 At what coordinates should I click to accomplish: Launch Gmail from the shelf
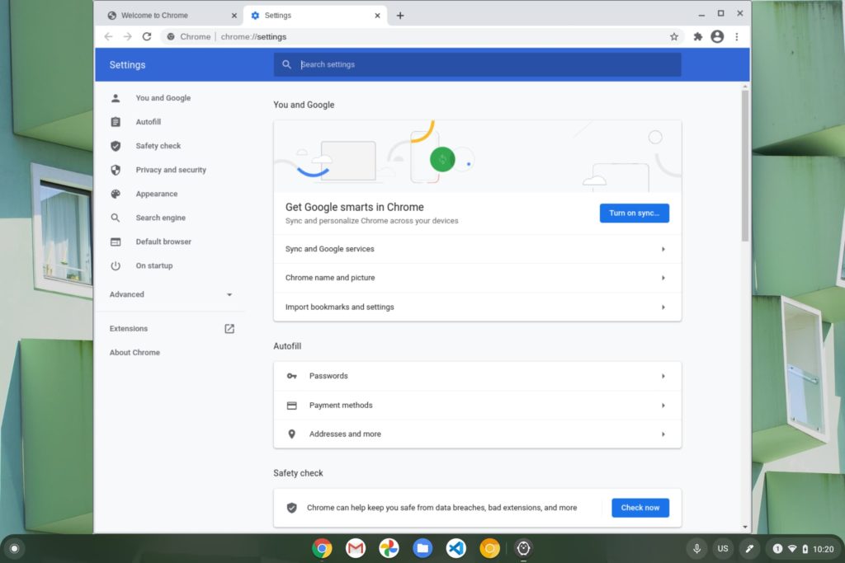(355, 548)
